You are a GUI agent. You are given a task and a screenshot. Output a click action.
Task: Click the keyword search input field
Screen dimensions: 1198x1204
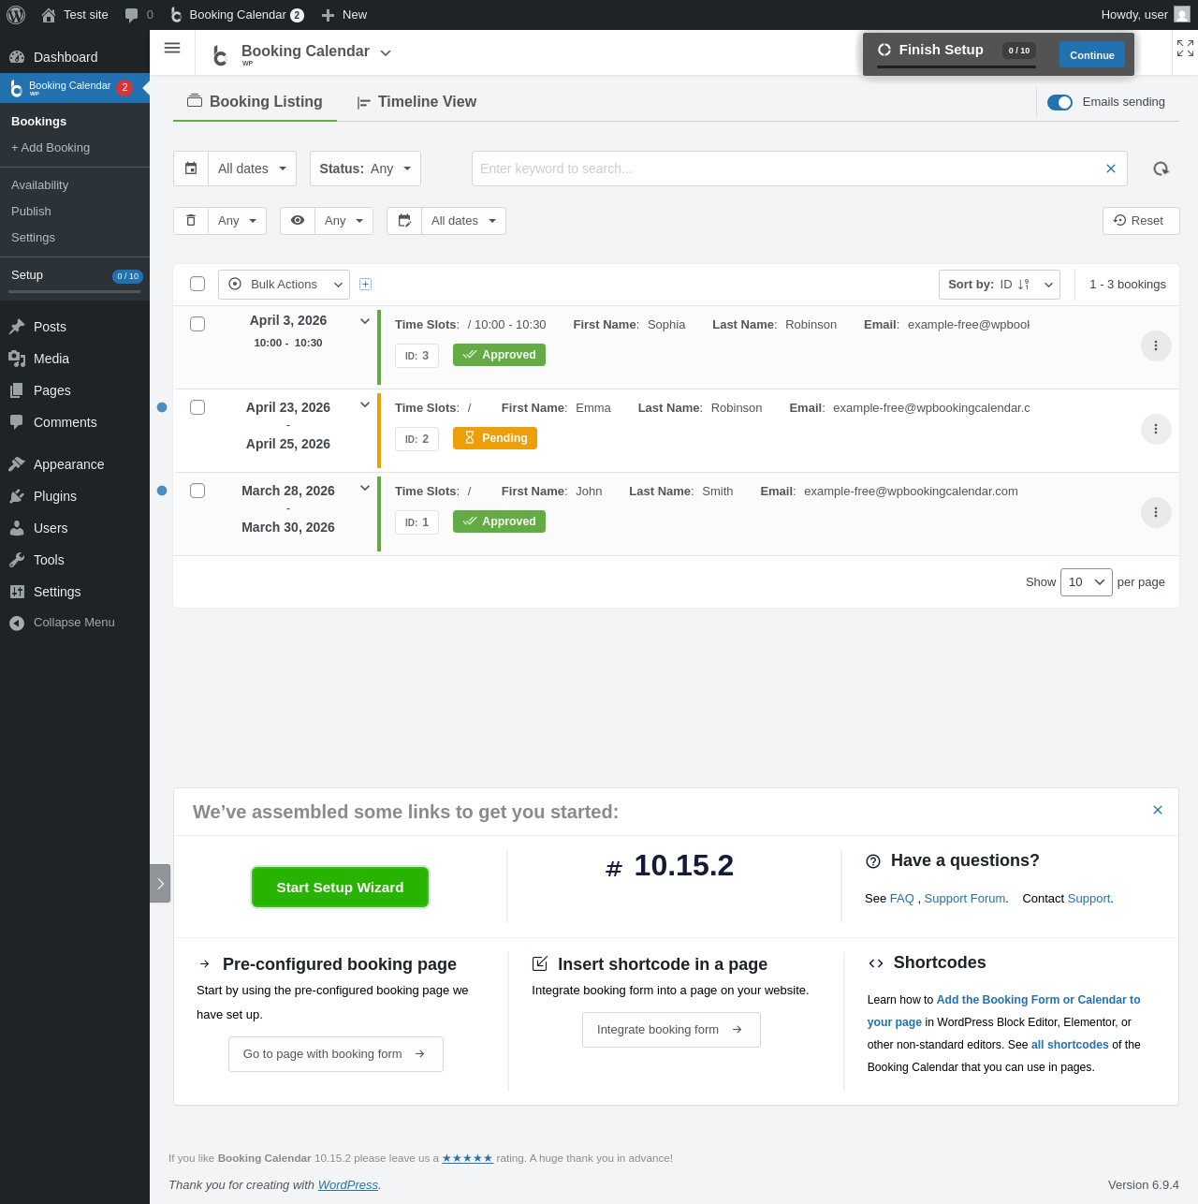(788, 169)
